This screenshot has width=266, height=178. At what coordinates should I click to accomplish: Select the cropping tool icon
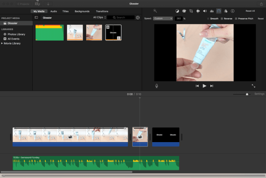[x=191, y=11]
